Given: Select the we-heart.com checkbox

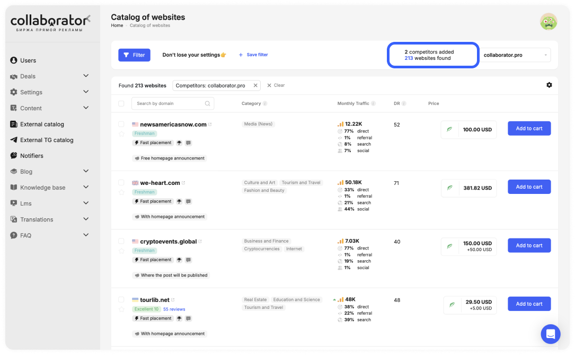Looking at the screenshot, I should point(121,182).
